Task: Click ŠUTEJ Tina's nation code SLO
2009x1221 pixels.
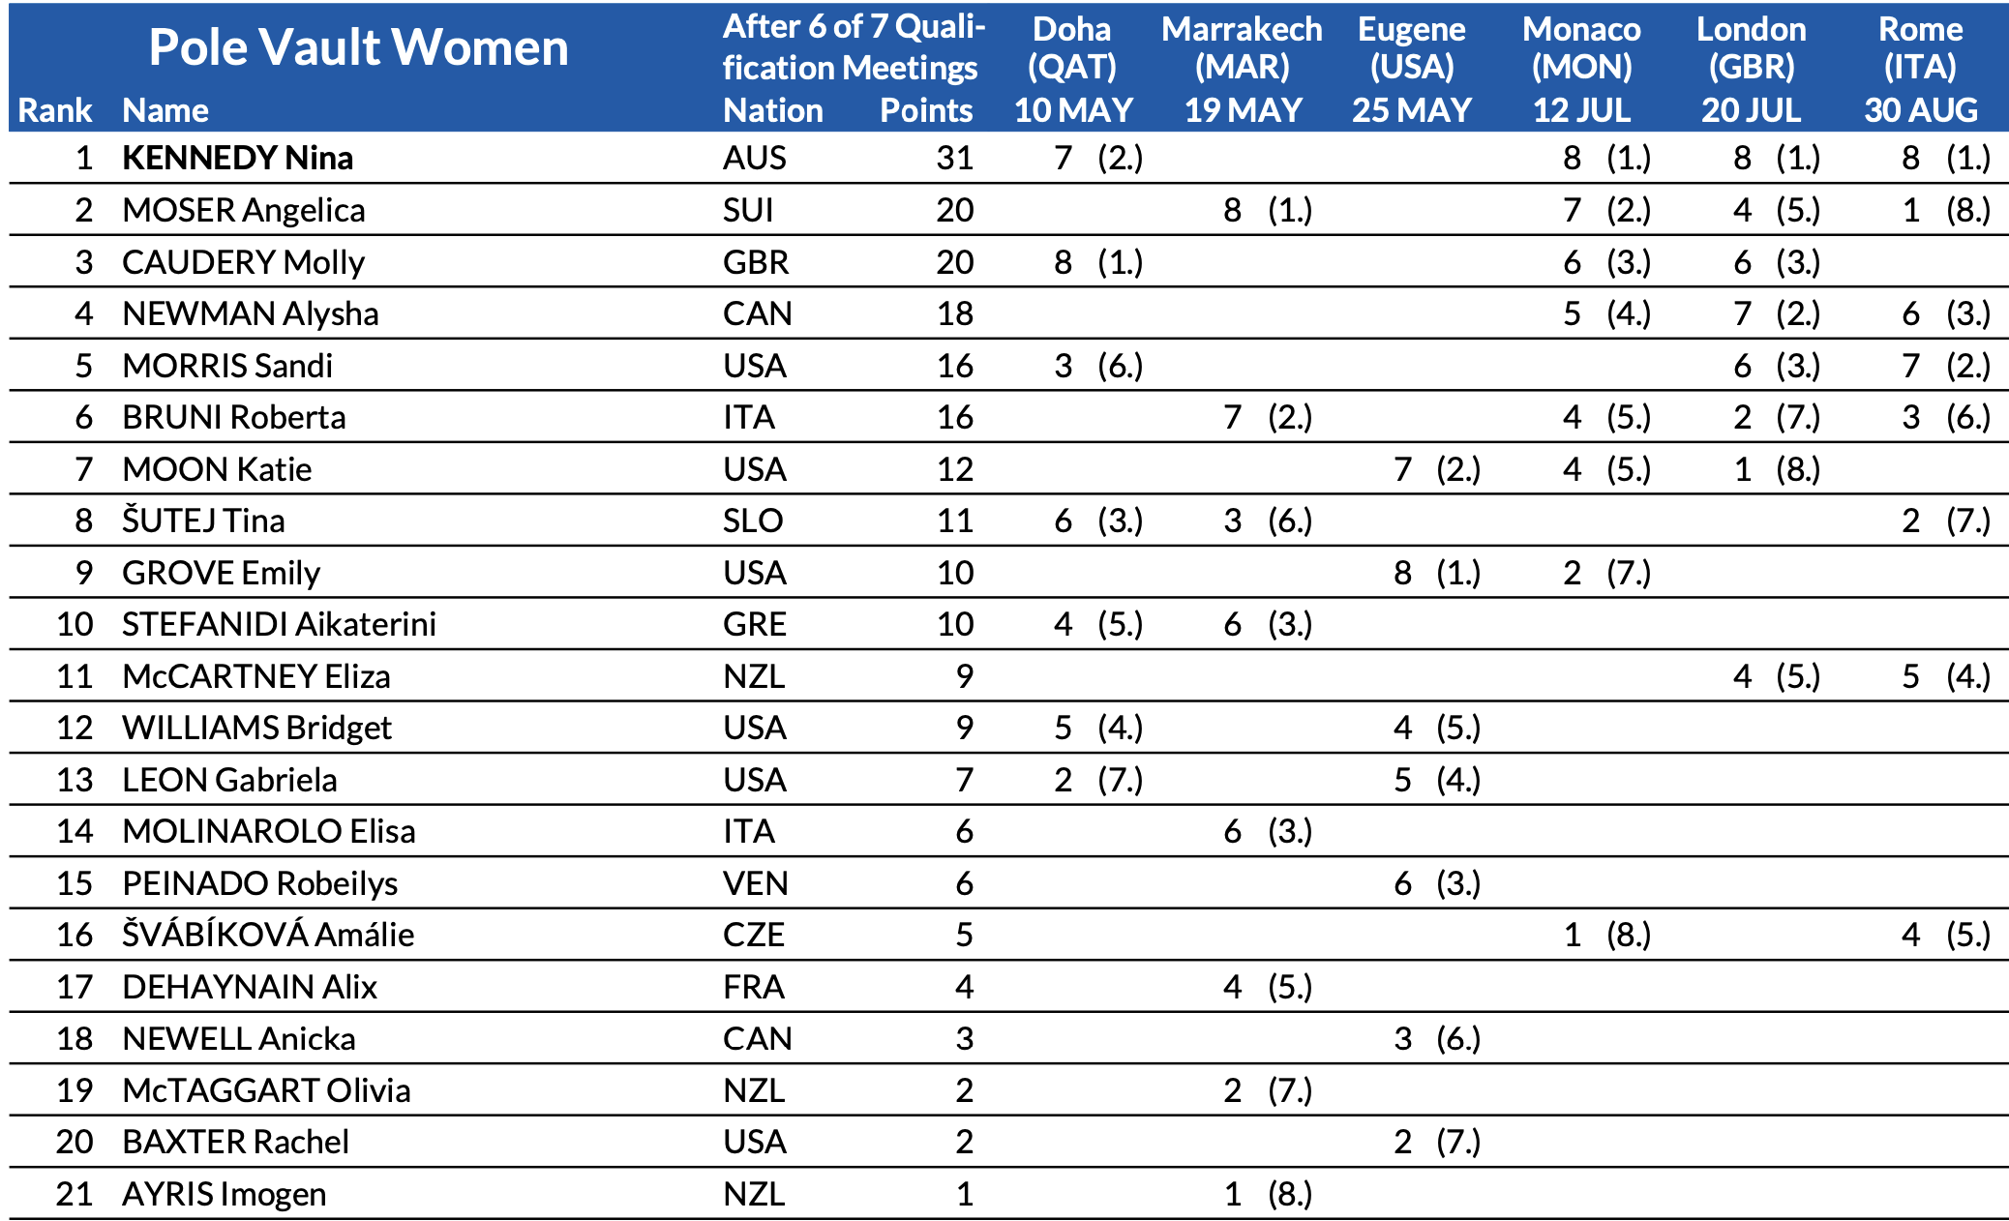Action: (x=754, y=521)
